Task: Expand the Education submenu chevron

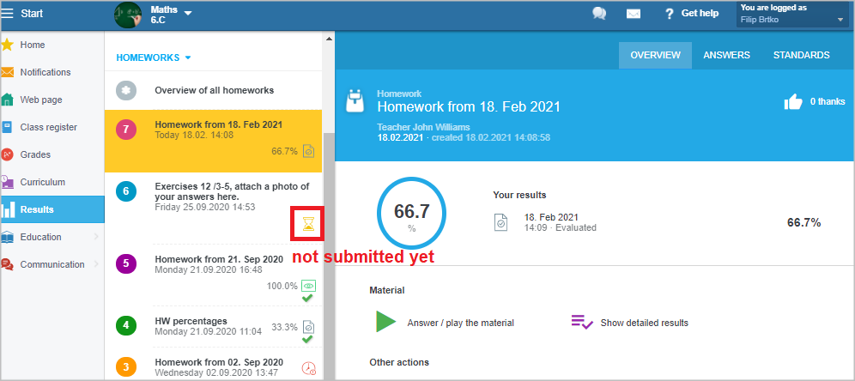Action: point(96,237)
